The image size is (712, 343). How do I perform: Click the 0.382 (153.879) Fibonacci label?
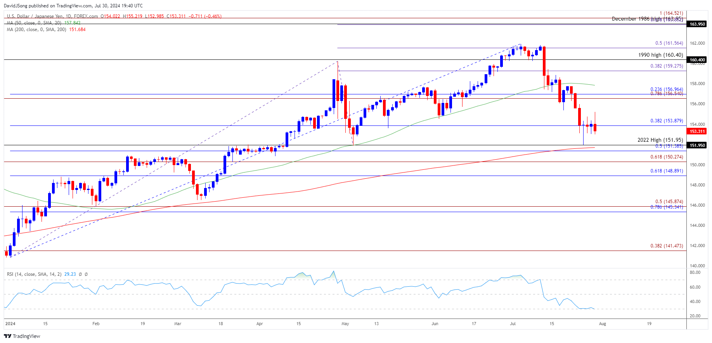click(667, 121)
